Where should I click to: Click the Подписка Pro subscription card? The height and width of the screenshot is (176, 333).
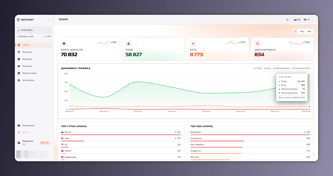click(34, 143)
